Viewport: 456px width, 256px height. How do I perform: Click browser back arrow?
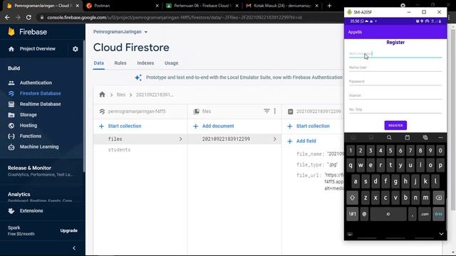click(x=7, y=17)
